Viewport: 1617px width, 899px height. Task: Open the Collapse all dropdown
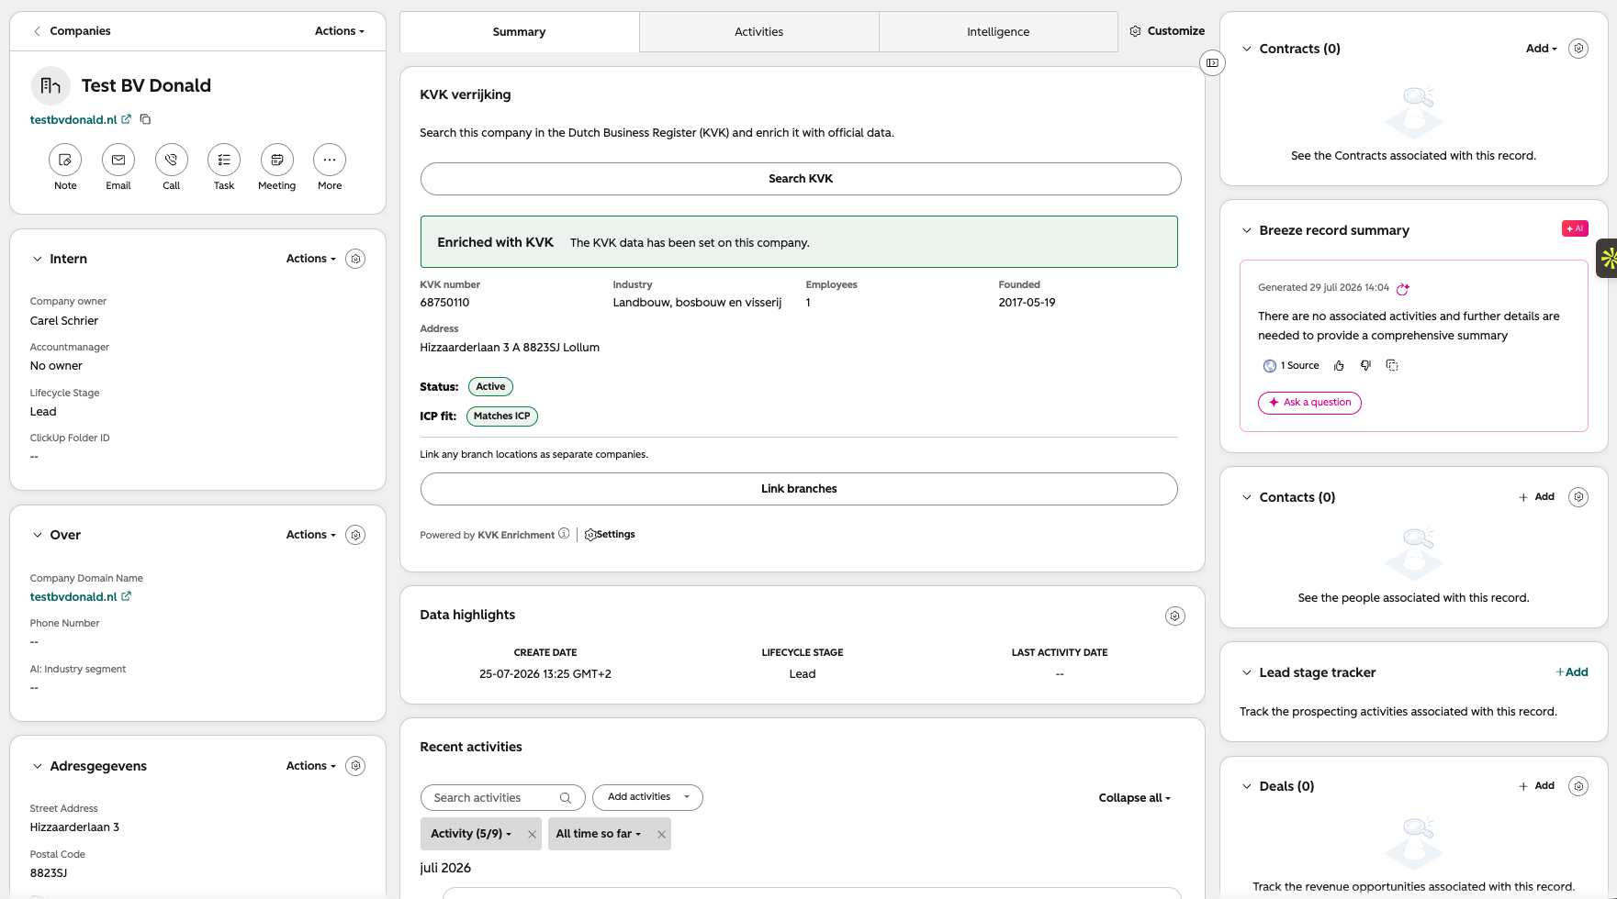(1134, 798)
